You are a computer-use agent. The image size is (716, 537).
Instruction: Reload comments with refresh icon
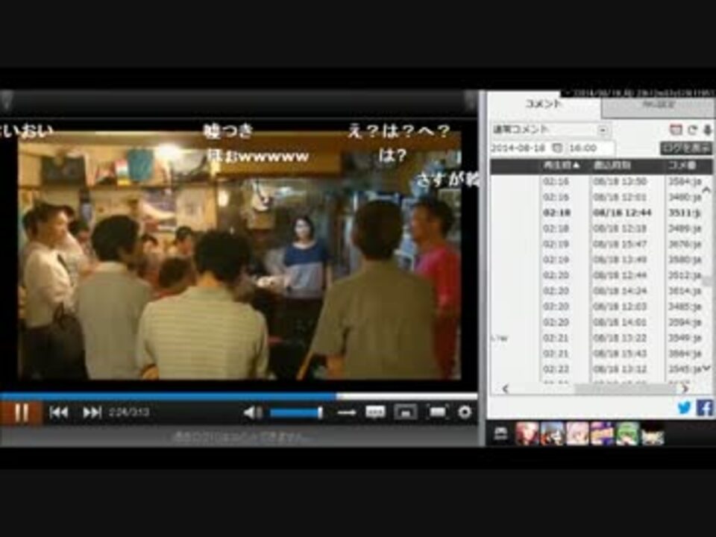pyautogui.click(x=692, y=130)
